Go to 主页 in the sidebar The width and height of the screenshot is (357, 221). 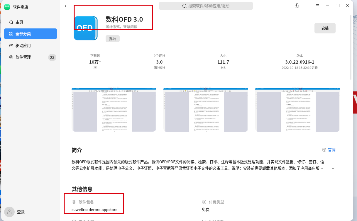click(19, 22)
